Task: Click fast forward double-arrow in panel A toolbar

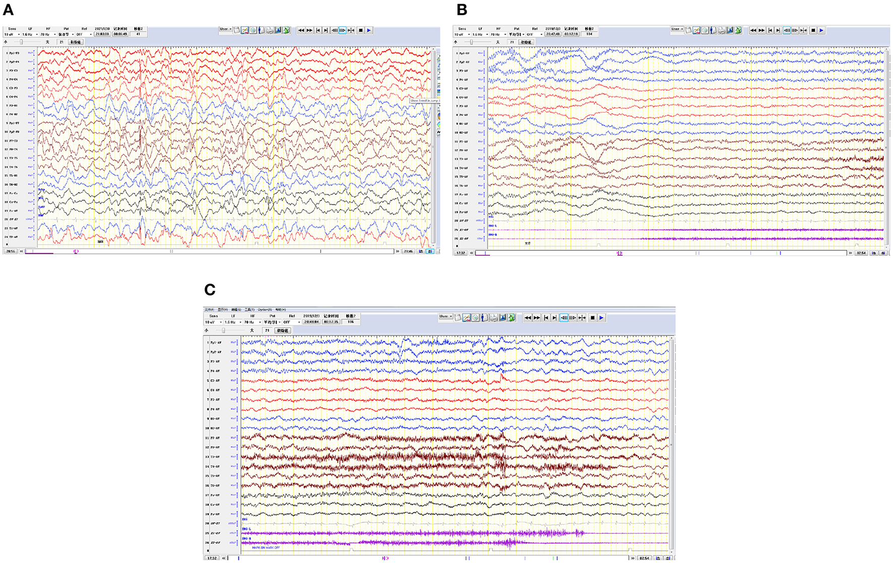Action: [x=309, y=31]
